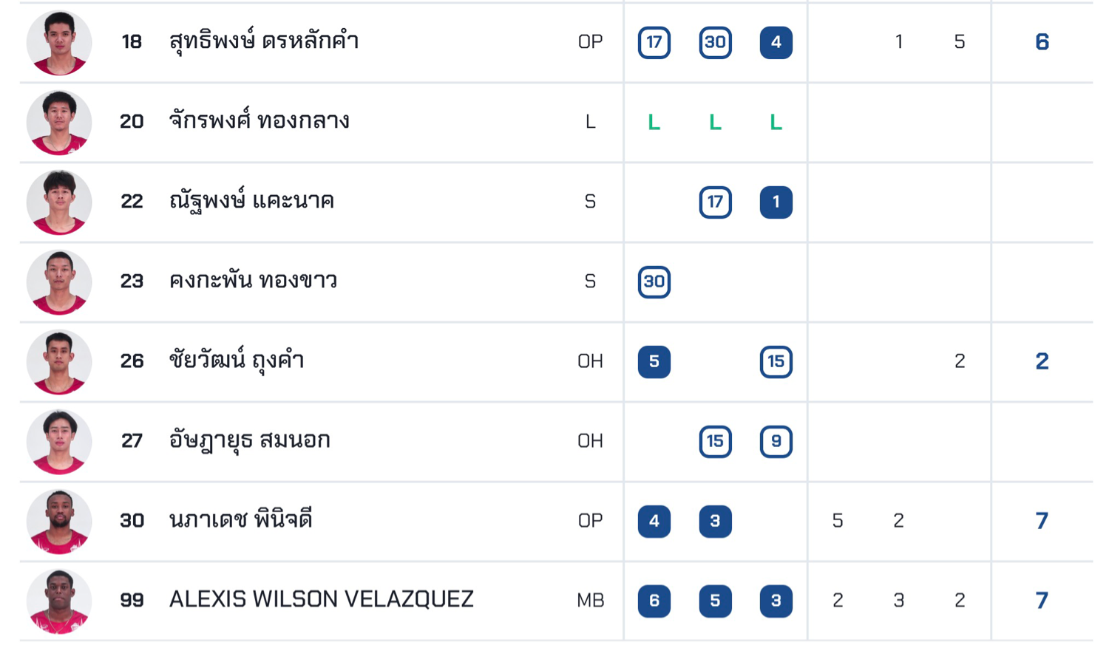Select the outlined 9 badge for player 27
Viewport: 1109px width, 645px height.
[x=776, y=441]
